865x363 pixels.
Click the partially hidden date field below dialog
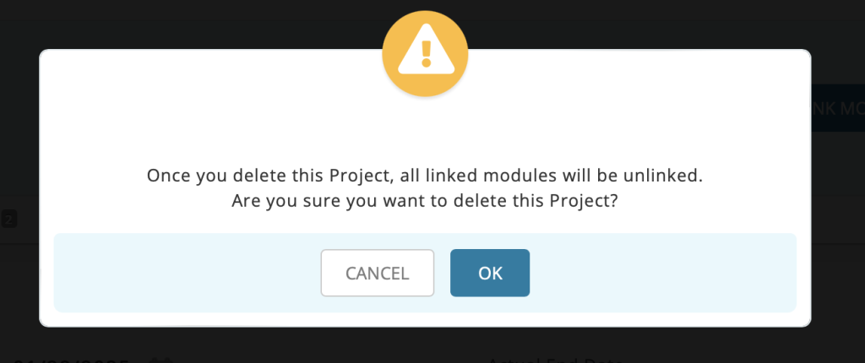pos(72,360)
